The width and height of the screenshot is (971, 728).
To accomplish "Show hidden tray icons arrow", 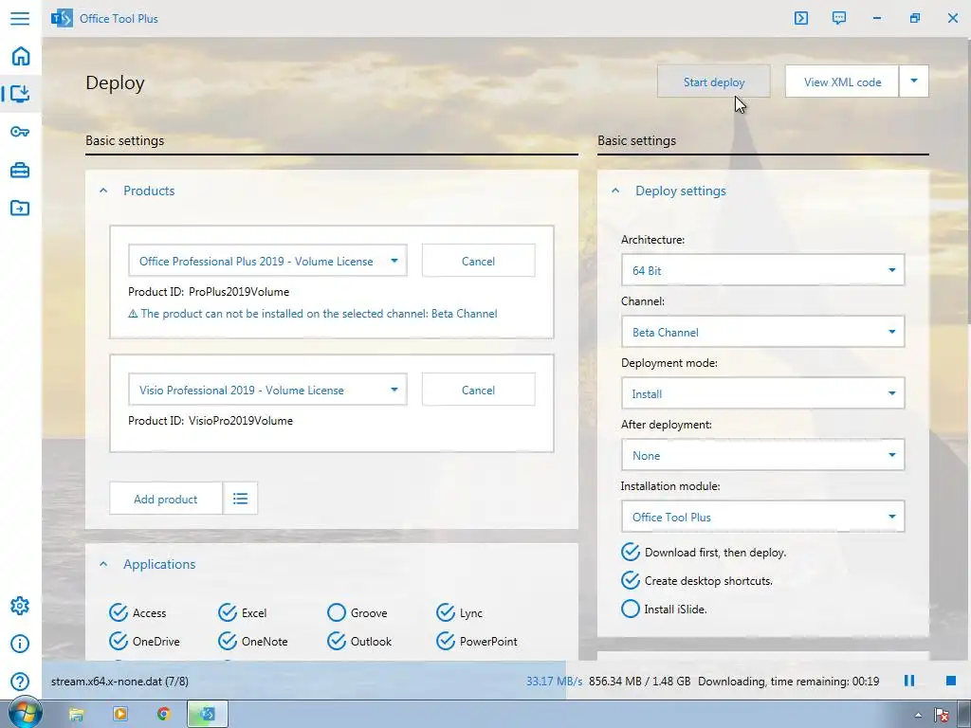I will (x=918, y=715).
